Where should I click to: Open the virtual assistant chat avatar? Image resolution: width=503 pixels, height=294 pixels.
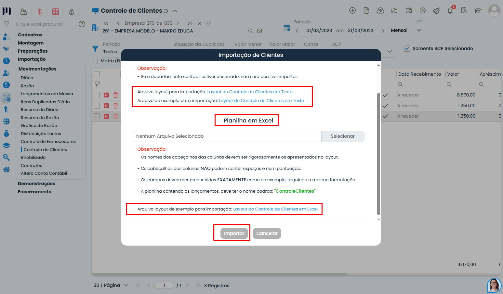[494, 285]
